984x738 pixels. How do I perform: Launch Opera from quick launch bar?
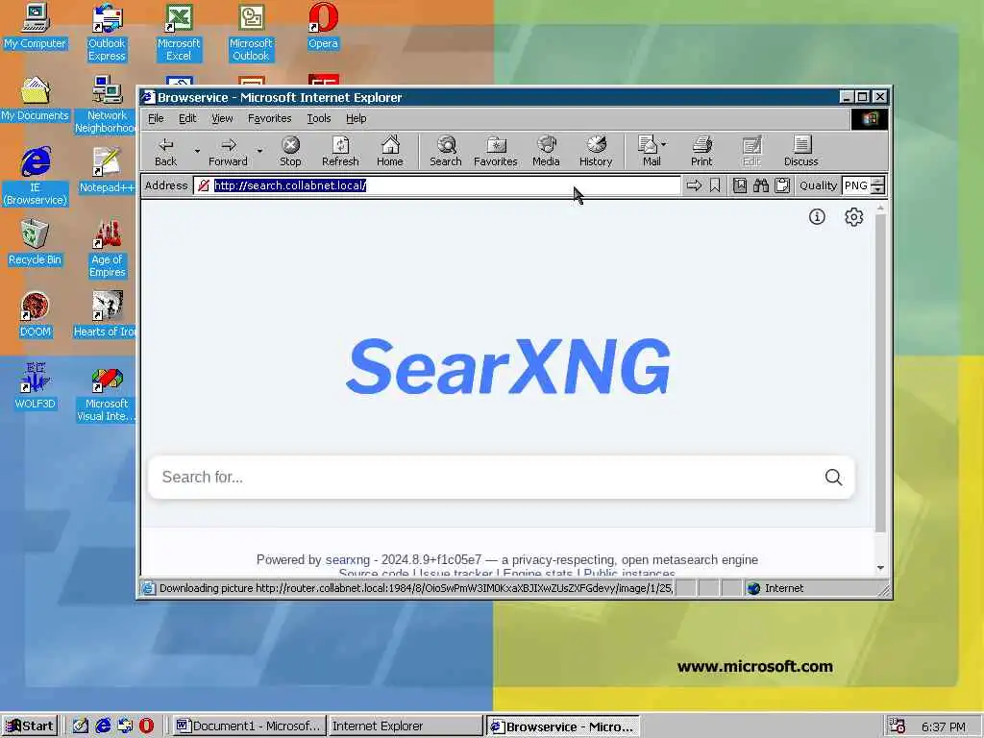146,726
